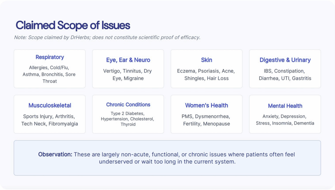Select the "PMS, Dysmenorrhea, Fertility" text

(x=206, y=120)
